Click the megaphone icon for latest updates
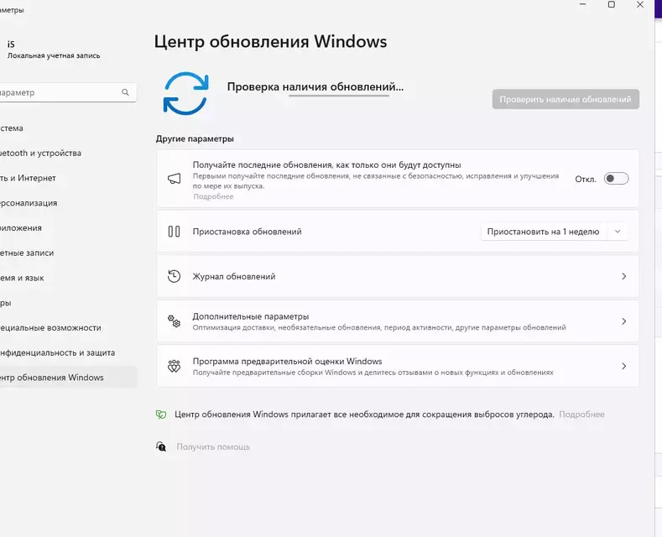The width and height of the screenshot is (662, 537). point(174,179)
